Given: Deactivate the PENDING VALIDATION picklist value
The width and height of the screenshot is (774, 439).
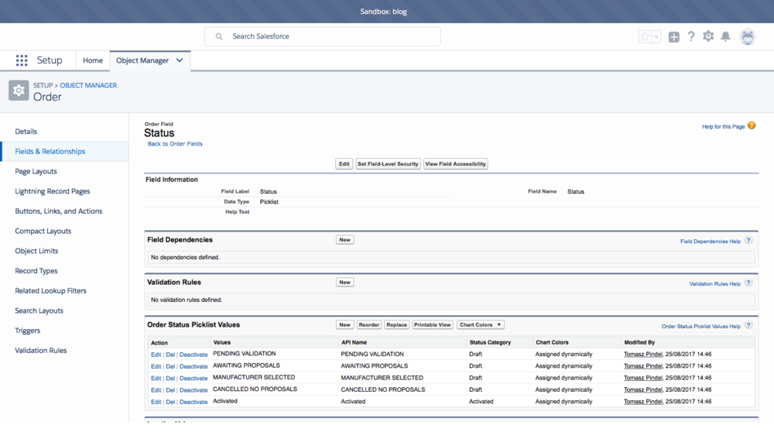Looking at the screenshot, I should pyautogui.click(x=193, y=355).
